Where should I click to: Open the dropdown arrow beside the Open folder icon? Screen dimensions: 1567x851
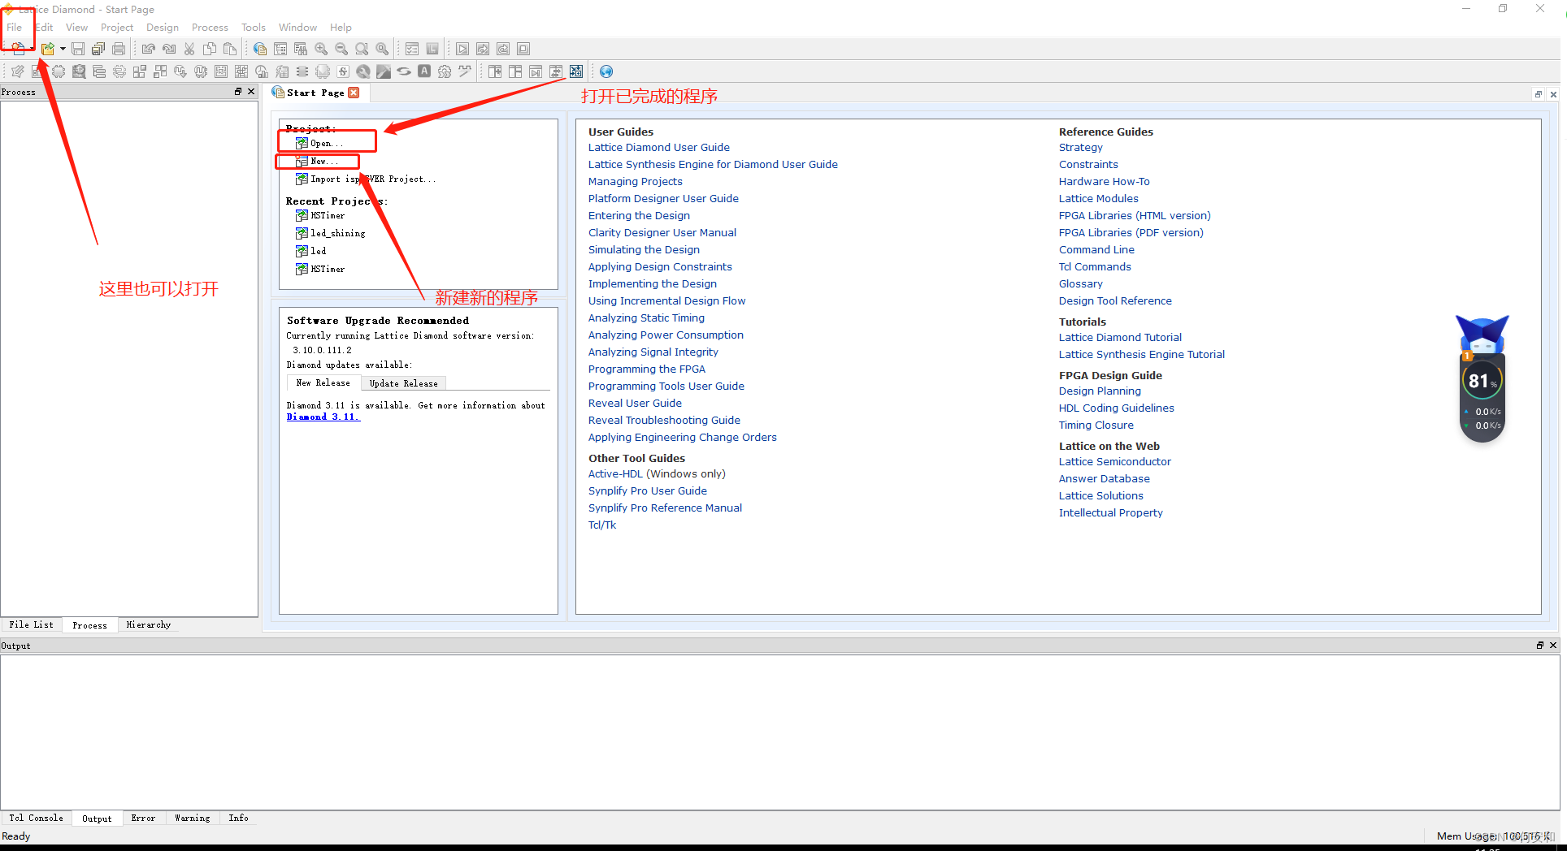[x=63, y=49]
